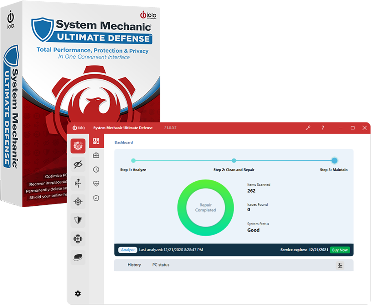This screenshot has width=371, height=305.
Task: Close the System Mechanic window
Action: tap(364, 128)
